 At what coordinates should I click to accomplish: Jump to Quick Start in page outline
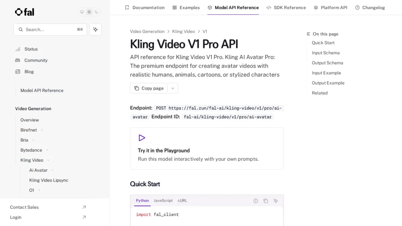323,43
